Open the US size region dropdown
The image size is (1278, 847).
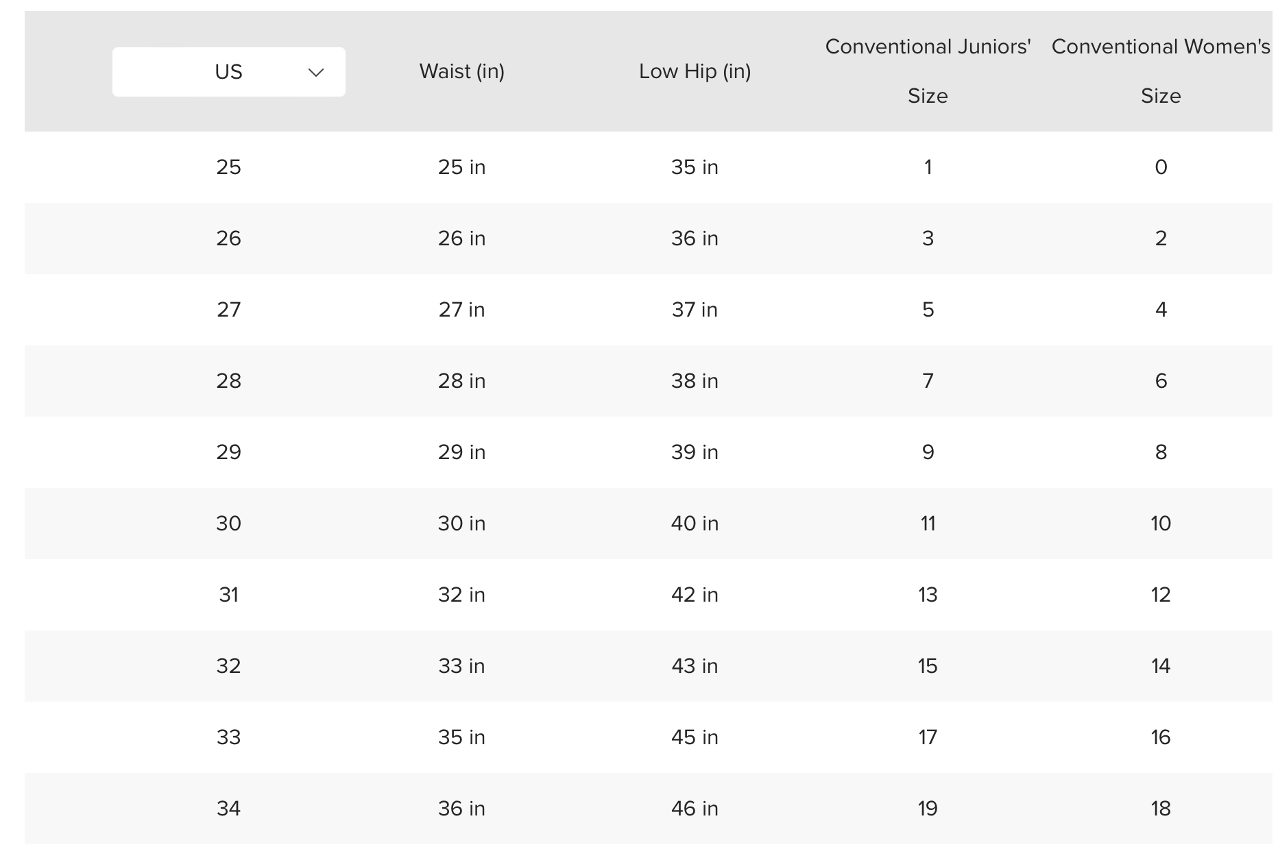(228, 72)
